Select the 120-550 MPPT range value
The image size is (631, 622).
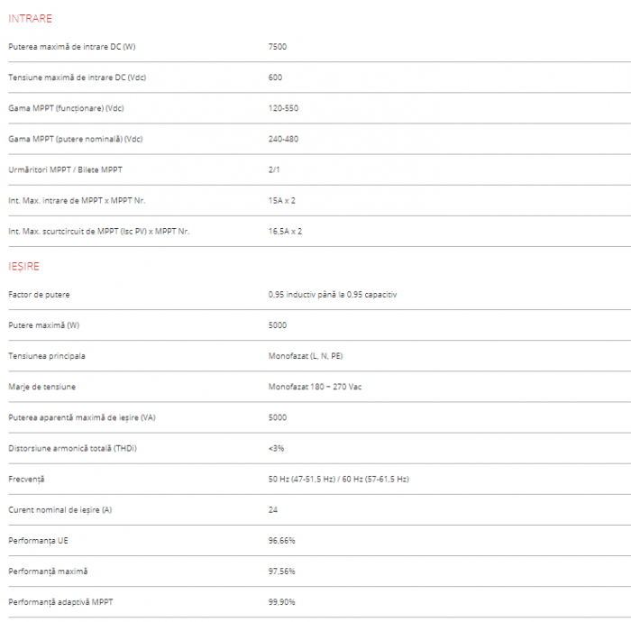(283, 108)
